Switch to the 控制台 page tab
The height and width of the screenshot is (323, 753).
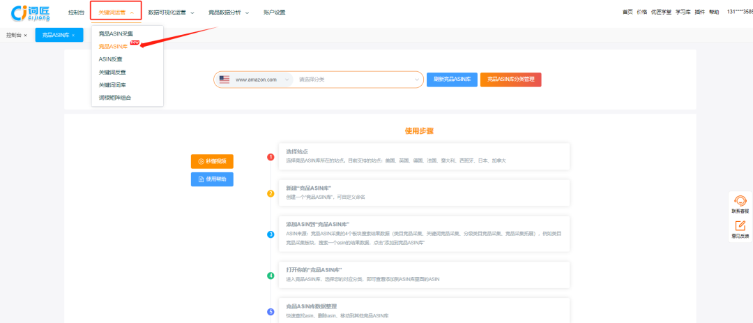tap(13, 36)
